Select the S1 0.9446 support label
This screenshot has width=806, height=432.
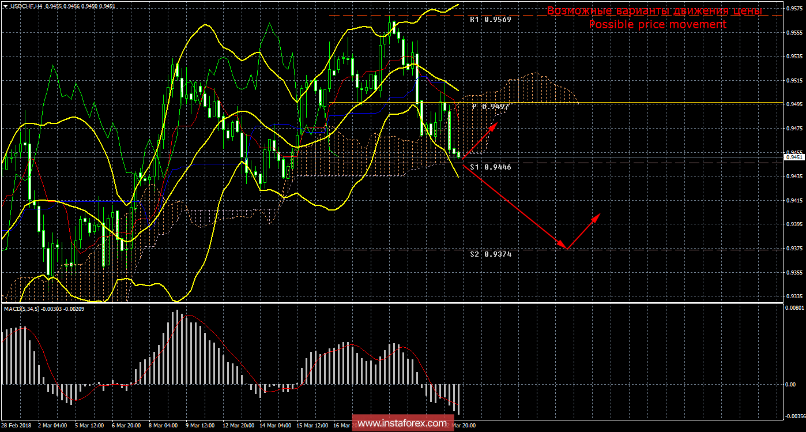coord(490,167)
